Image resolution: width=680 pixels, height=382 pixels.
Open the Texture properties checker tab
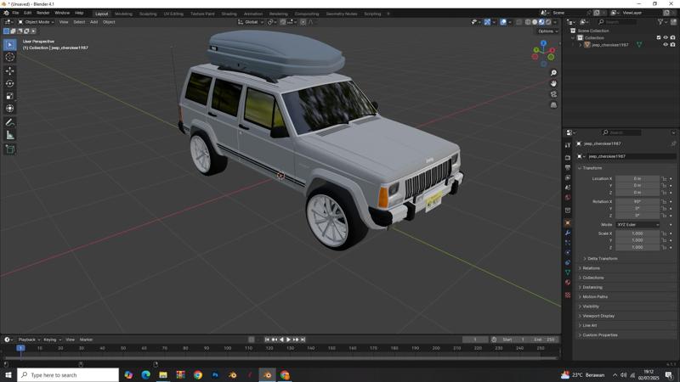(x=568, y=295)
